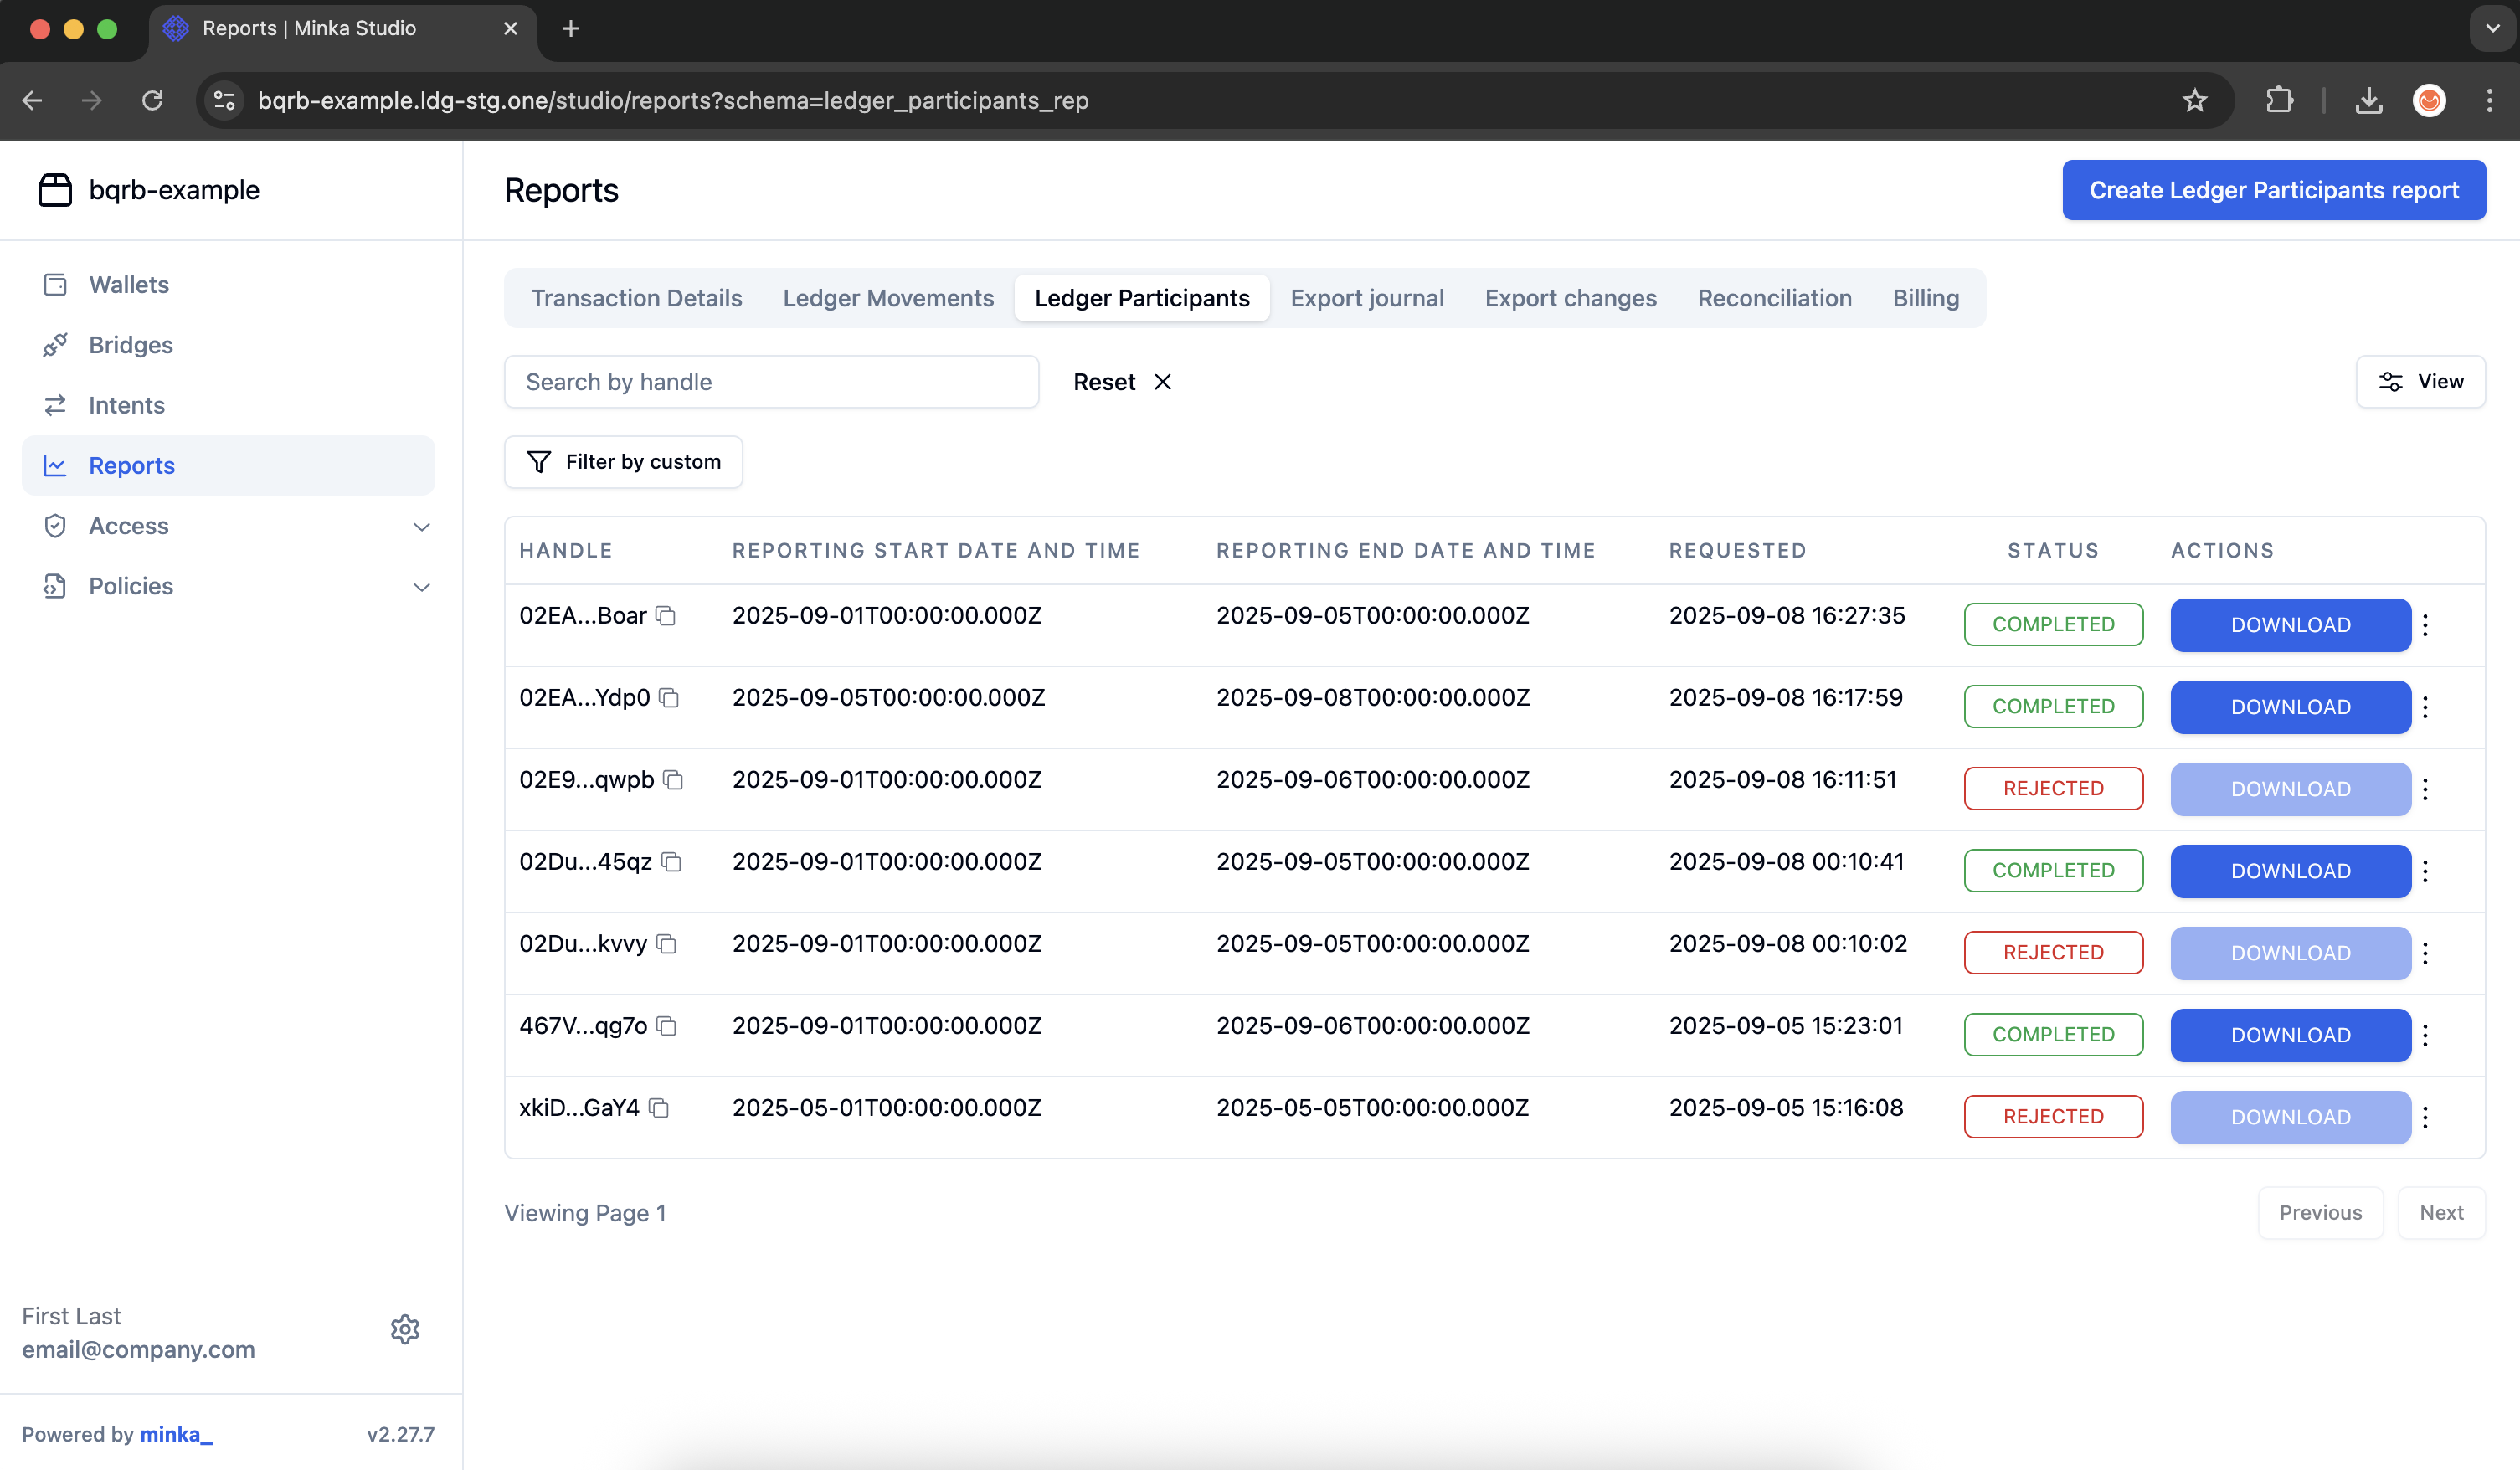Open settings gear next to user email

405,1329
